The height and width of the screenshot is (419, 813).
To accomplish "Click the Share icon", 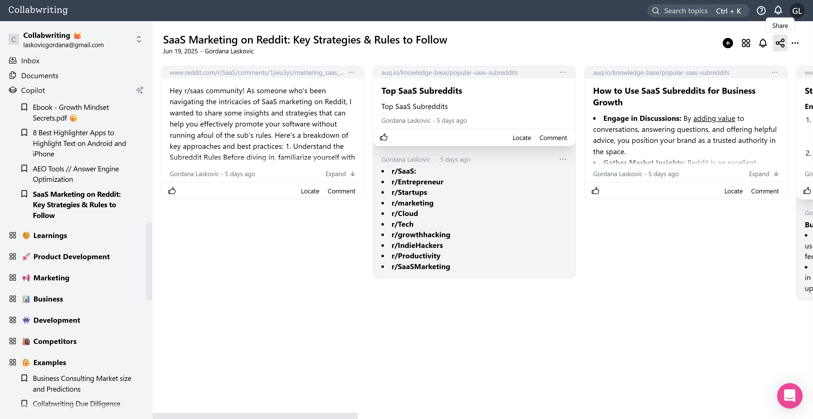I will 780,43.
